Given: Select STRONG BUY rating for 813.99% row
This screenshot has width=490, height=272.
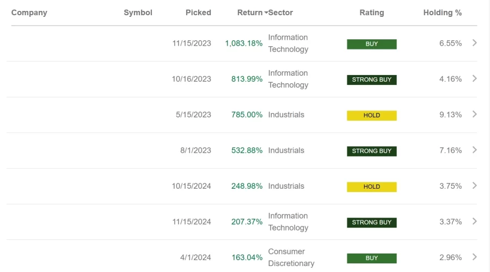Looking at the screenshot, I should [x=371, y=79].
